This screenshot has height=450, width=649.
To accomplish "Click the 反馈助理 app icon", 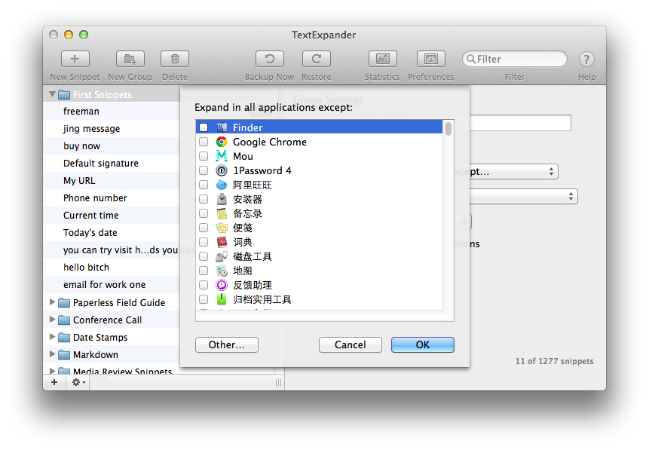I will (222, 285).
